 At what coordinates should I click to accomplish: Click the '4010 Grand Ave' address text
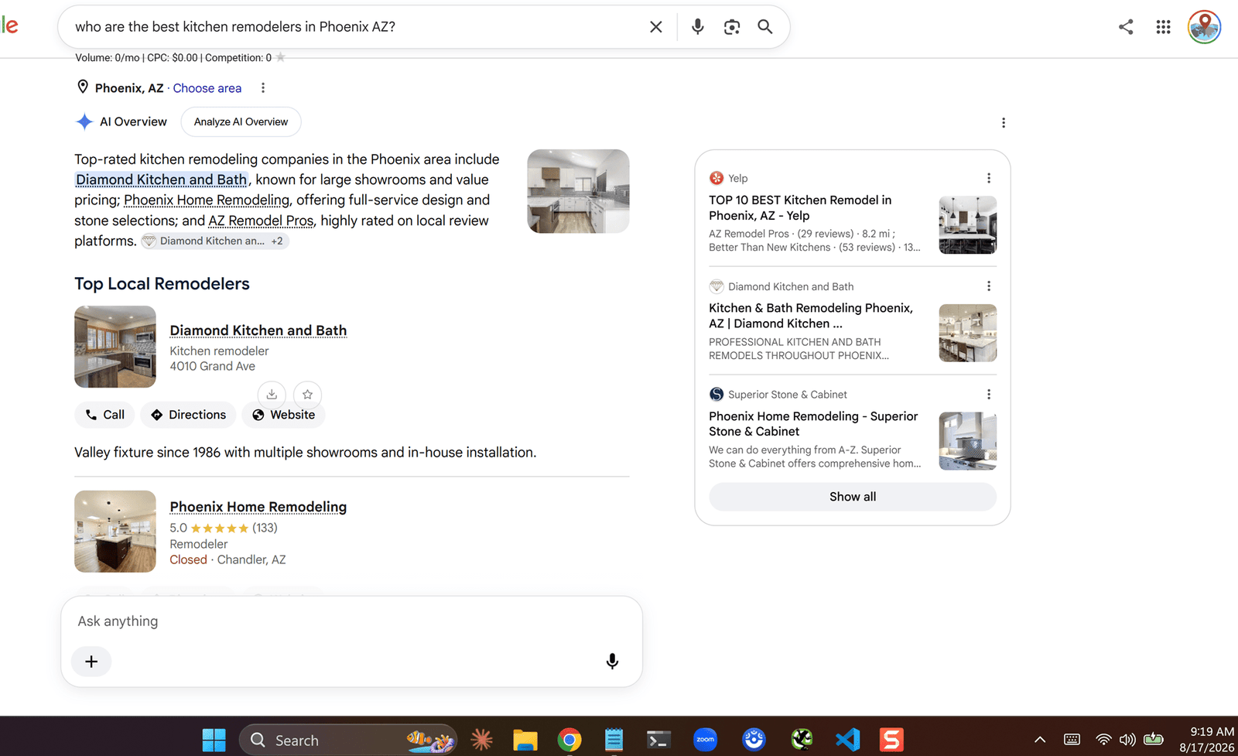click(213, 366)
